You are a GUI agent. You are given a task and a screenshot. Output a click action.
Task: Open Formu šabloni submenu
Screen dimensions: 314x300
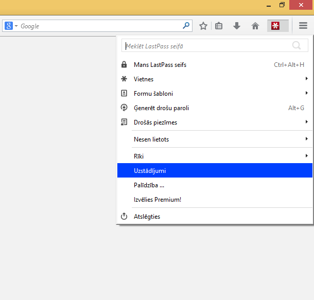coord(215,94)
